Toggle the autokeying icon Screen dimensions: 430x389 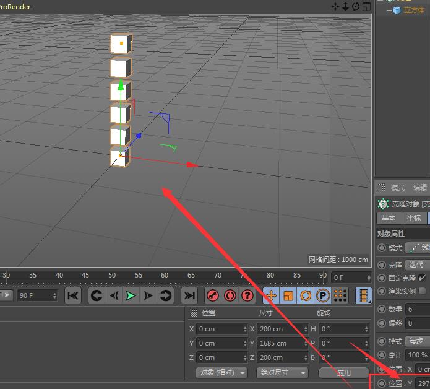230,296
